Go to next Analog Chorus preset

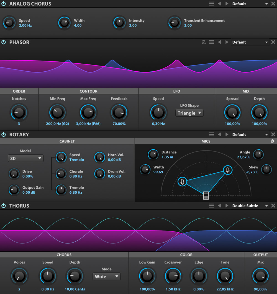(x=227, y=4)
